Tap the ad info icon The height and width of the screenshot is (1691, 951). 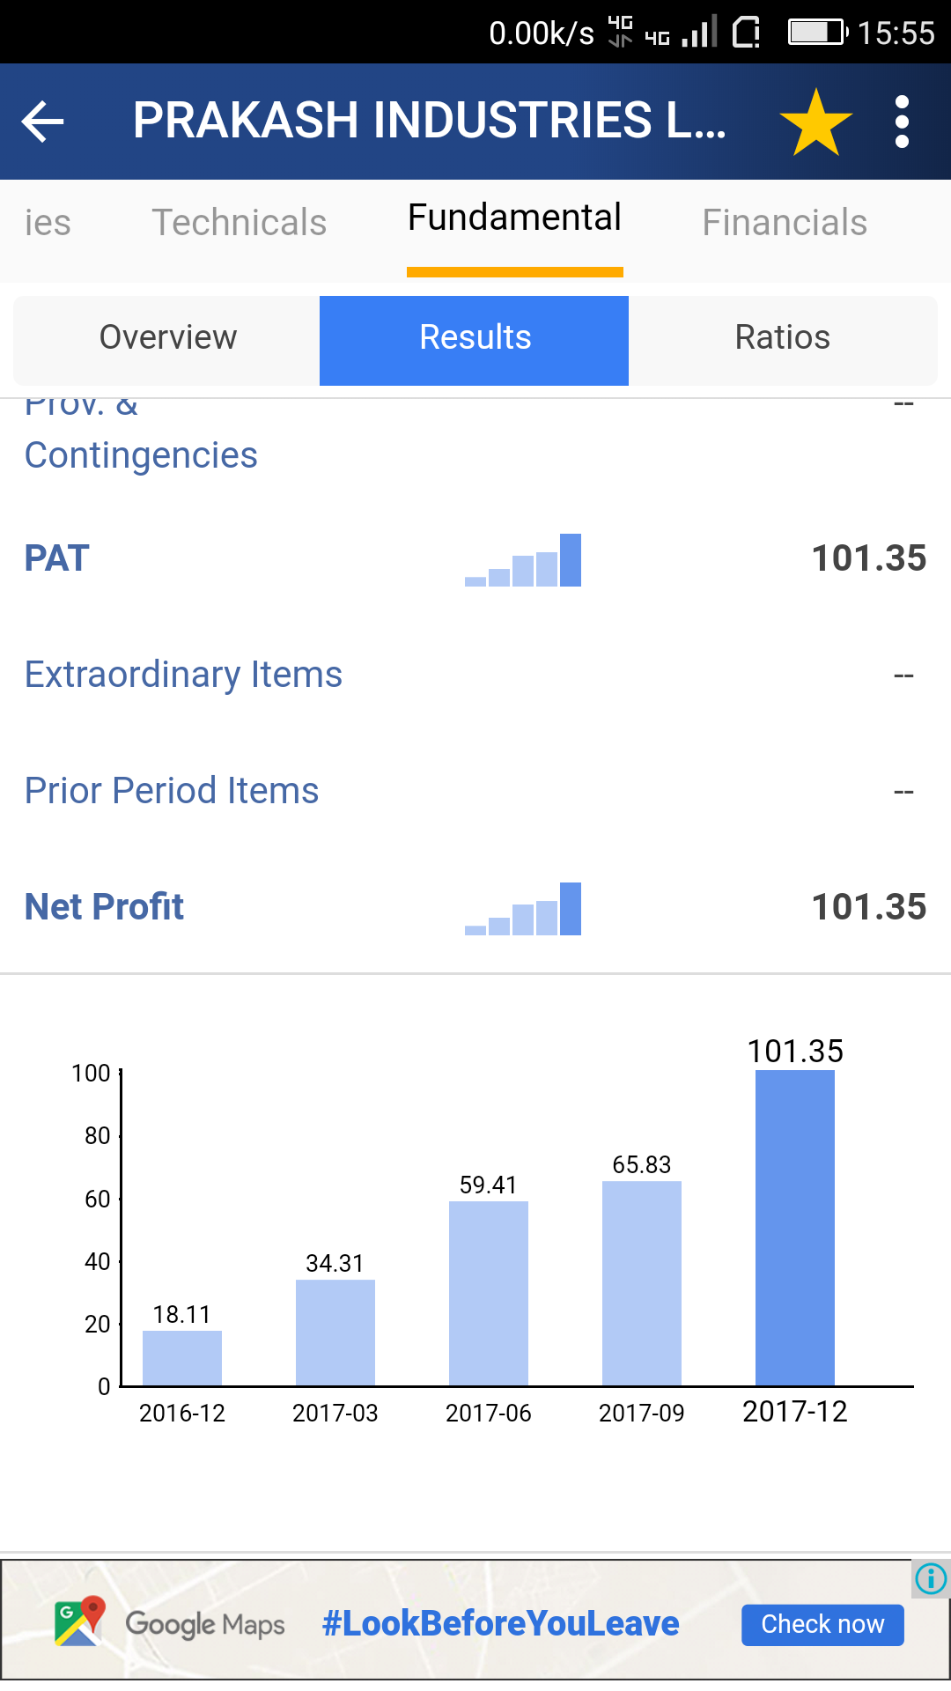(931, 1578)
